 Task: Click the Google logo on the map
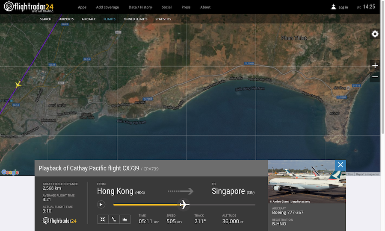pyautogui.click(x=10, y=172)
